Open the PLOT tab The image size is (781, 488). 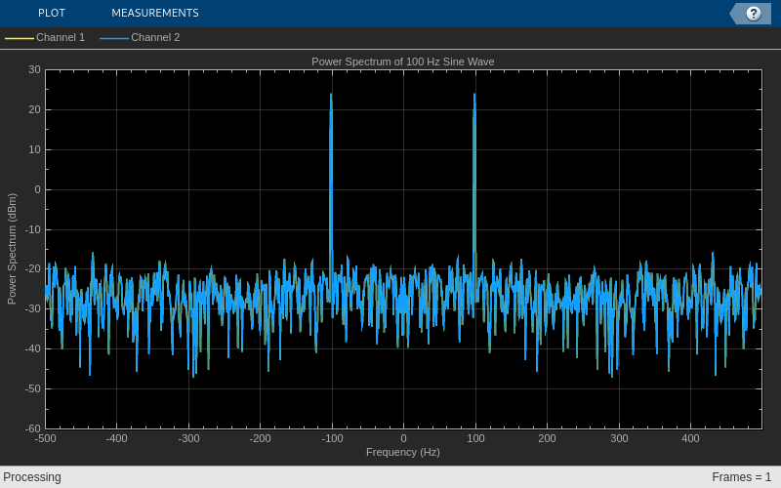coord(52,13)
